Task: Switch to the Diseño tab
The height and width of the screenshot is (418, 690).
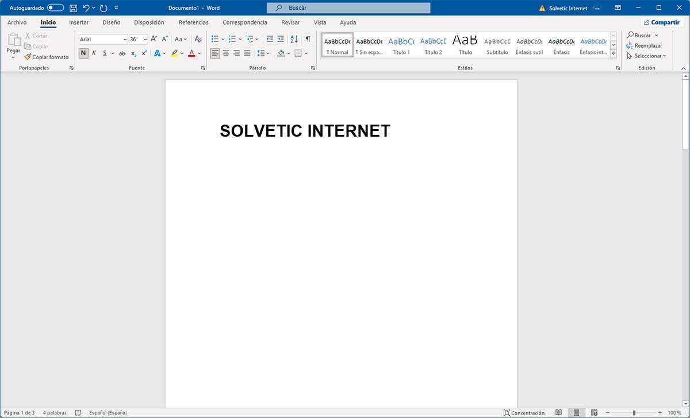Action: point(111,22)
